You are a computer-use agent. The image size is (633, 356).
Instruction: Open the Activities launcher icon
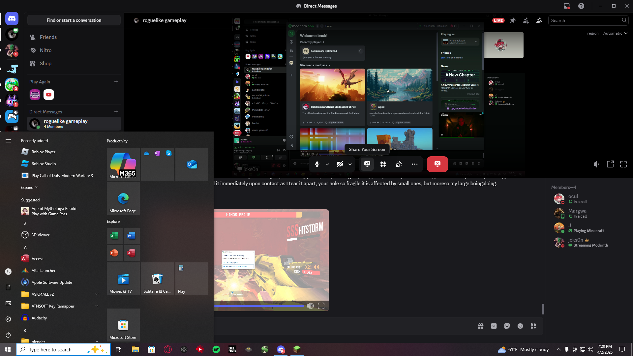[383, 164]
